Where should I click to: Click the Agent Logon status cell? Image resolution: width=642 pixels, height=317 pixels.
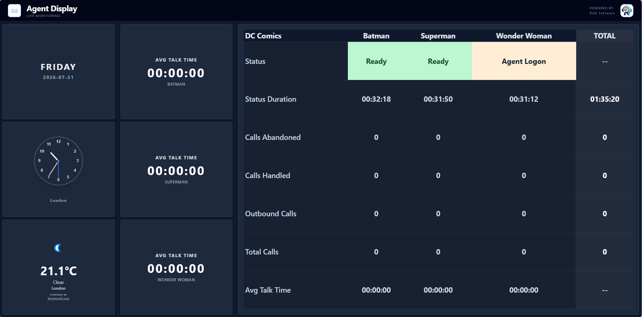(x=524, y=61)
